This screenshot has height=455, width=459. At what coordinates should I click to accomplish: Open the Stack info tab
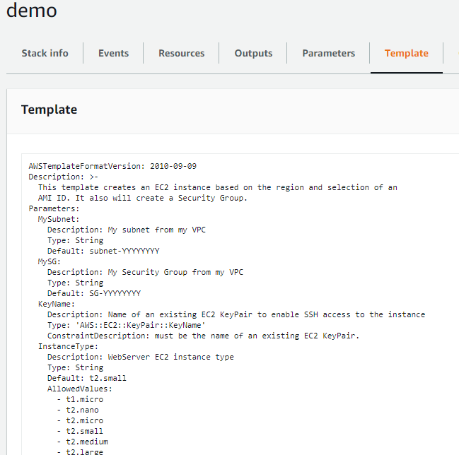pyautogui.click(x=45, y=53)
